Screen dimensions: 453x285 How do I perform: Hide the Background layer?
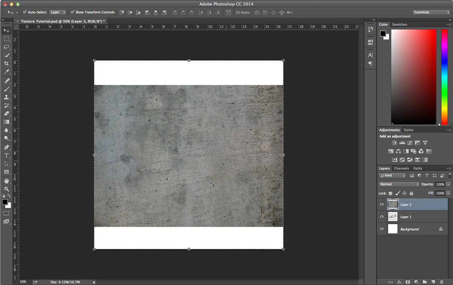coord(382,229)
